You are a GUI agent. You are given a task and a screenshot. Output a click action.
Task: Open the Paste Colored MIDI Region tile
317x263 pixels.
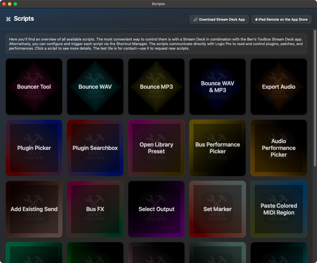279,209
